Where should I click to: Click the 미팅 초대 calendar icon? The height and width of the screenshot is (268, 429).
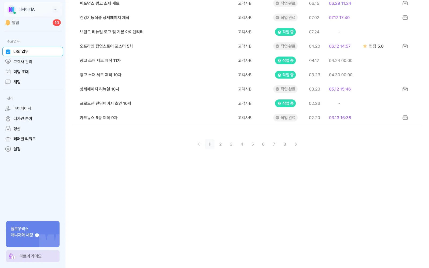point(8,72)
